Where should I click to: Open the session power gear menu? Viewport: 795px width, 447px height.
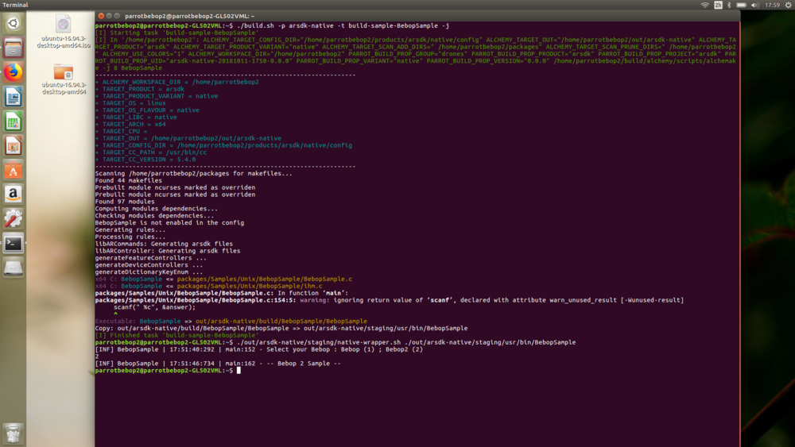point(788,5)
